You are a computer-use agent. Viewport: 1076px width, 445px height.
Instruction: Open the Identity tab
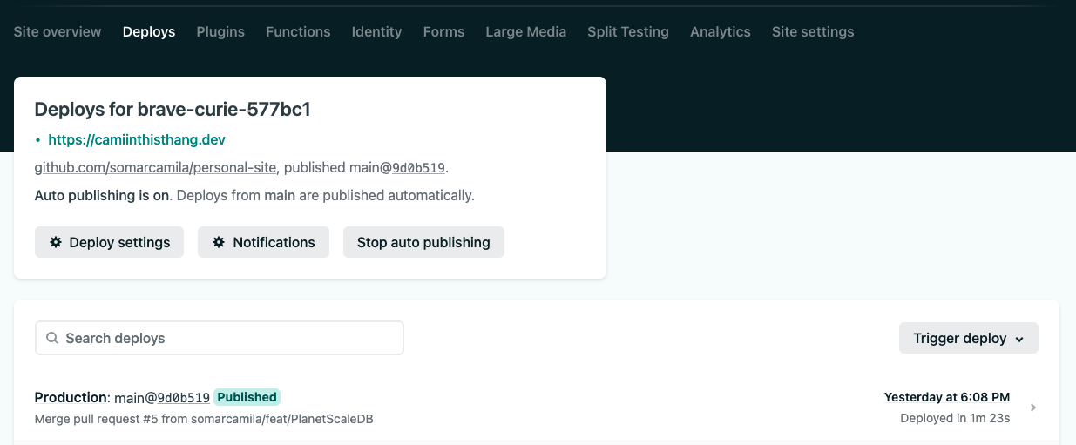coord(376,31)
